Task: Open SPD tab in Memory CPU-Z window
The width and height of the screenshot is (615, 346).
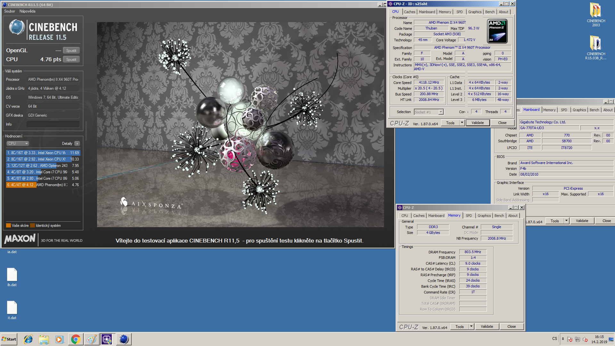Action: (469, 216)
